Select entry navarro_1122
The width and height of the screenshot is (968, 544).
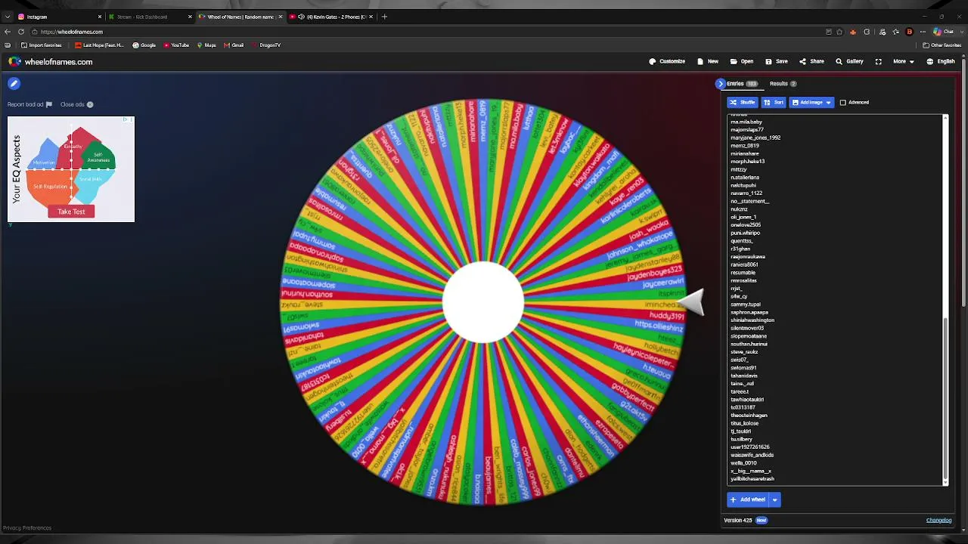coord(746,193)
